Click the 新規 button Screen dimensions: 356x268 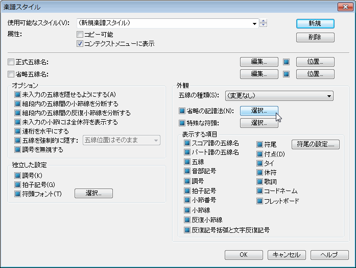(315, 23)
